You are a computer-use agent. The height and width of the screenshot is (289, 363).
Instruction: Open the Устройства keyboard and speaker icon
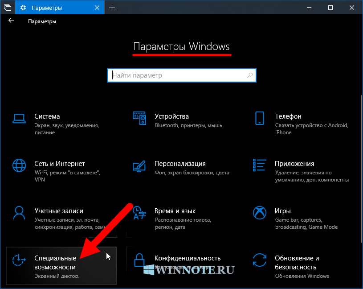click(139, 118)
